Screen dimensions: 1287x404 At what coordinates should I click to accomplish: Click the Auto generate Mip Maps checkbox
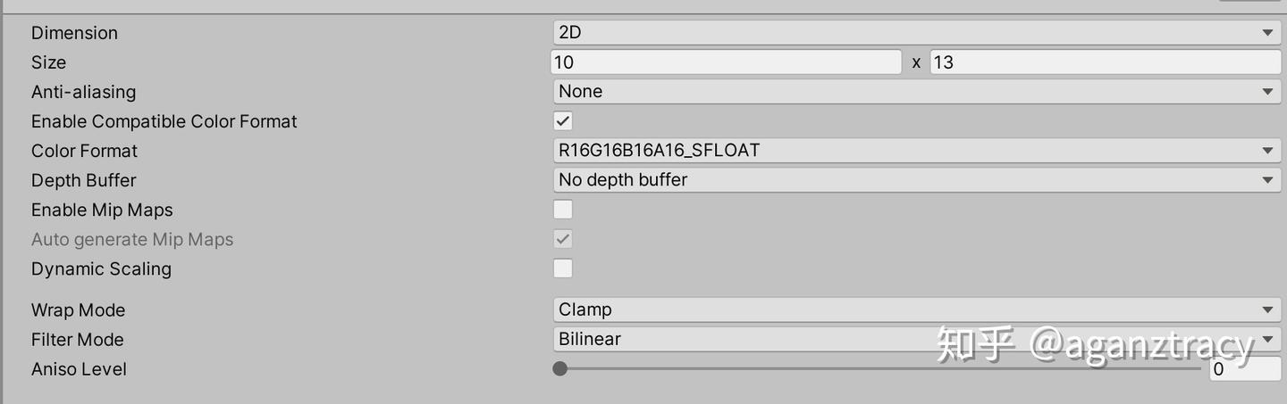click(x=563, y=239)
